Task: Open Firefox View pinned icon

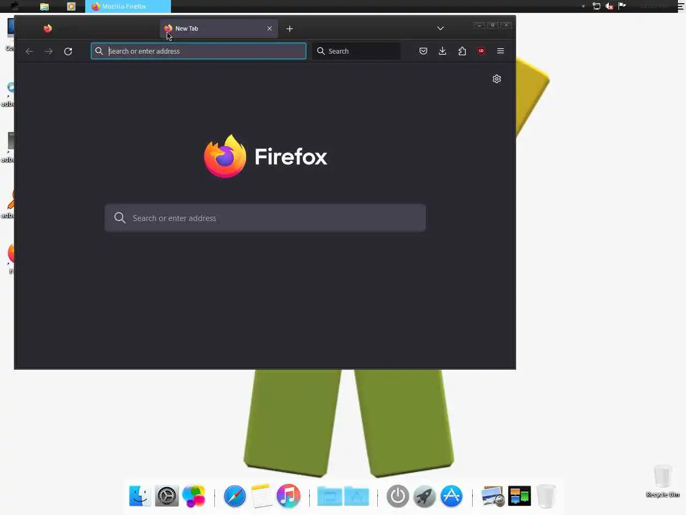Action: (48, 28)
